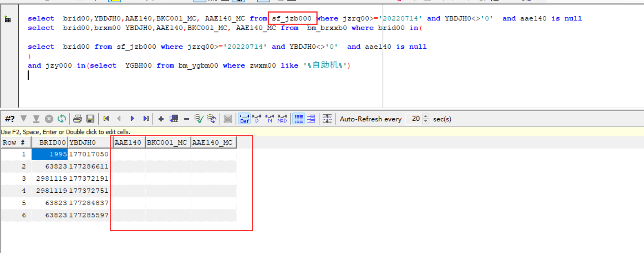Viewport: 644px width, 253px height.
Task: Click the #? record count icon
Action: (10, 119)
